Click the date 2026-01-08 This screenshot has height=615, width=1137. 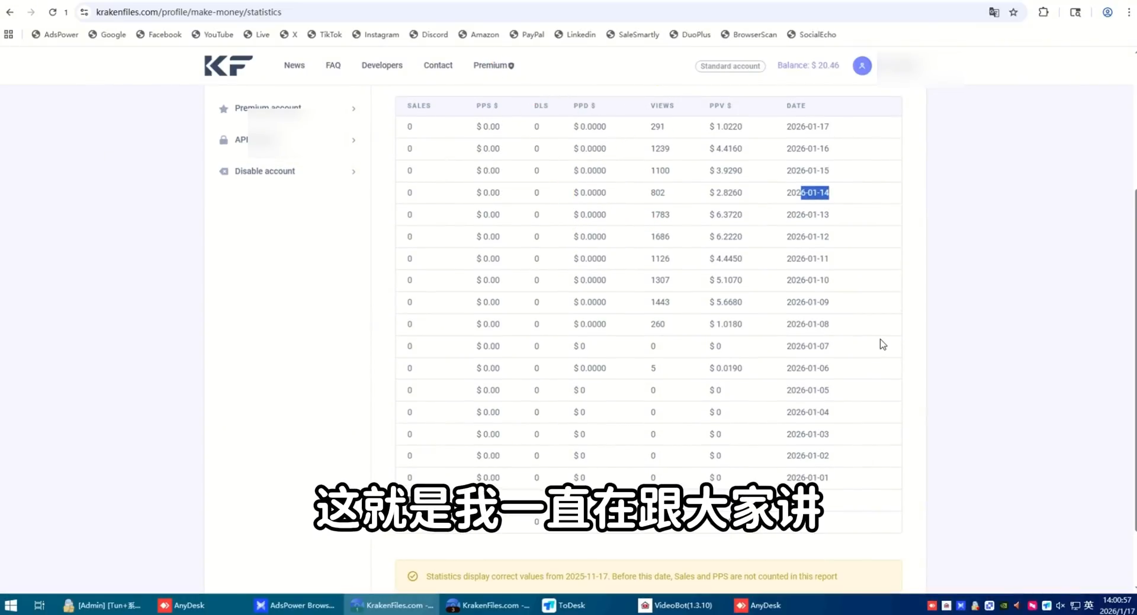[x=808, y=324]
